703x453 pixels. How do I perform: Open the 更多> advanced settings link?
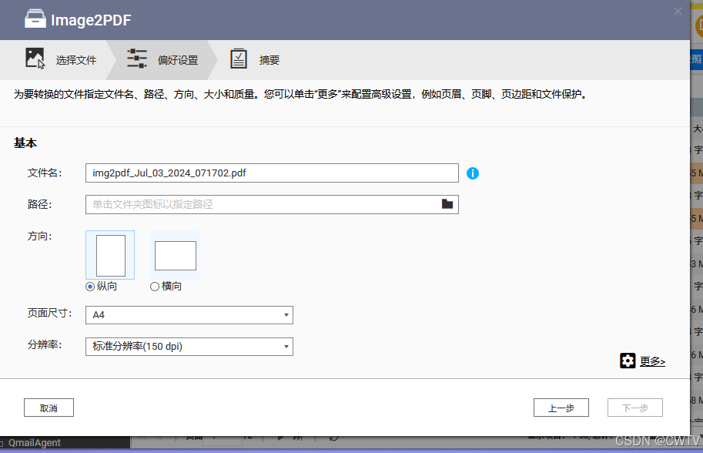652,361
